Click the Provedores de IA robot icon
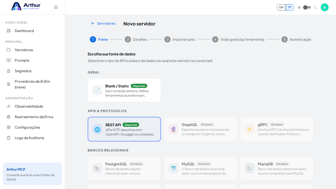Viewport: 336px width, 189px height. tap(9, 84)
